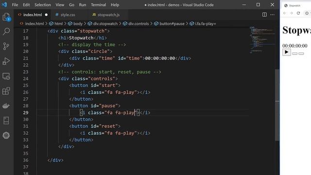Click the Stopwatch h1 text on line 18
Viewport: 311px width, 175px height.
81,38
